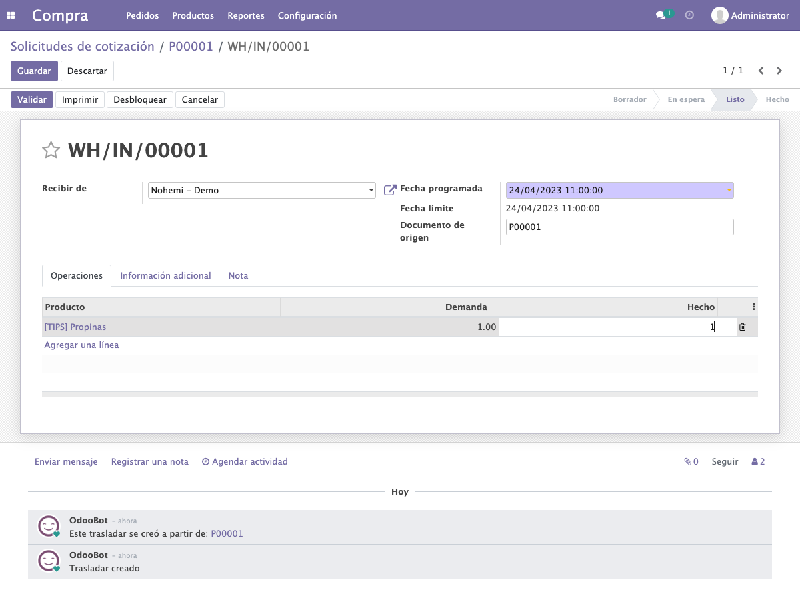This screenshot has width=800, height=600.
Task: Open the Administrator user menu
Action: (750, 15)
